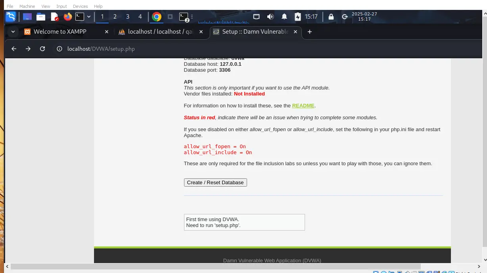Open a new browser tab

tap(310, 32)
